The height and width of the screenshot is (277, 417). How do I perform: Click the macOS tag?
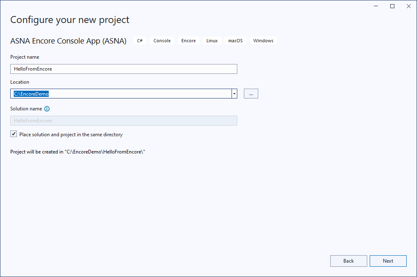(x=235, y=41)
